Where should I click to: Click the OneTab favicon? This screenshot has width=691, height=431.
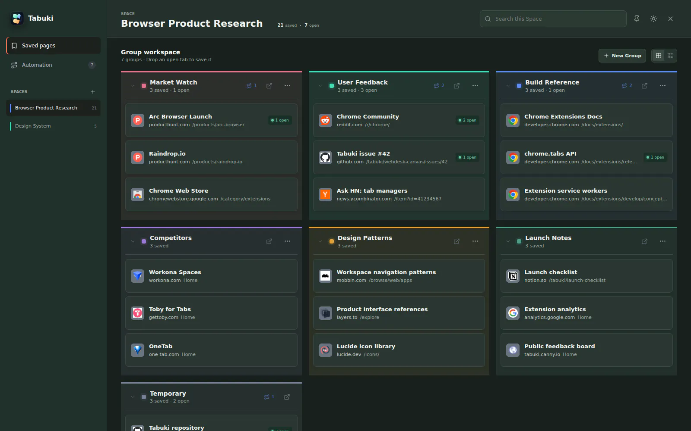pos(138,350)
